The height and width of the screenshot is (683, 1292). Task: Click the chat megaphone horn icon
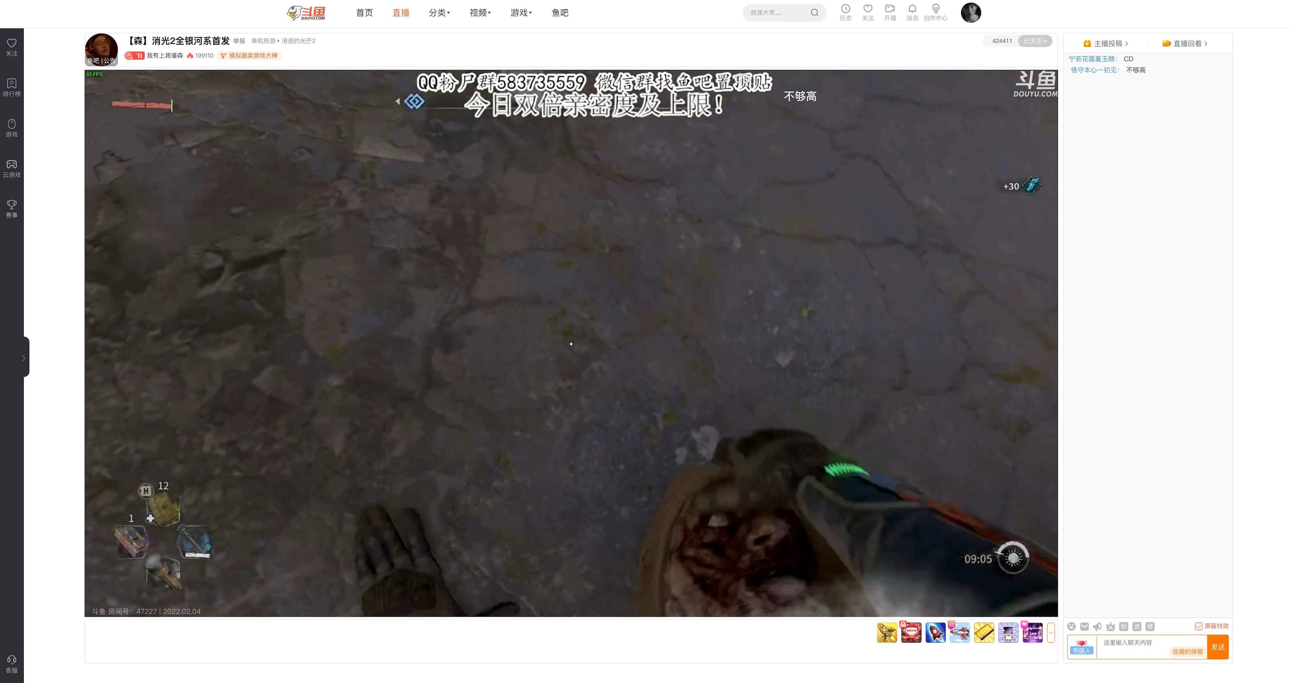click(1097, 626)
